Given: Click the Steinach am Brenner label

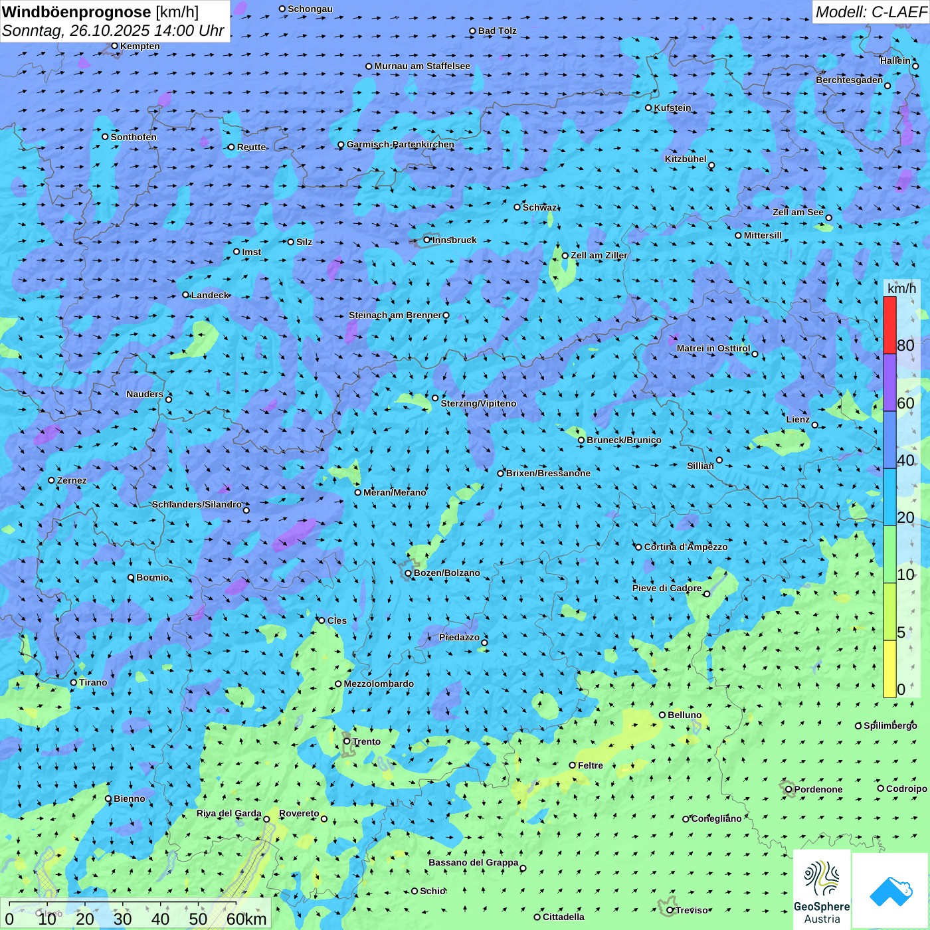Looking at the screenshot, I should [395, 315].
